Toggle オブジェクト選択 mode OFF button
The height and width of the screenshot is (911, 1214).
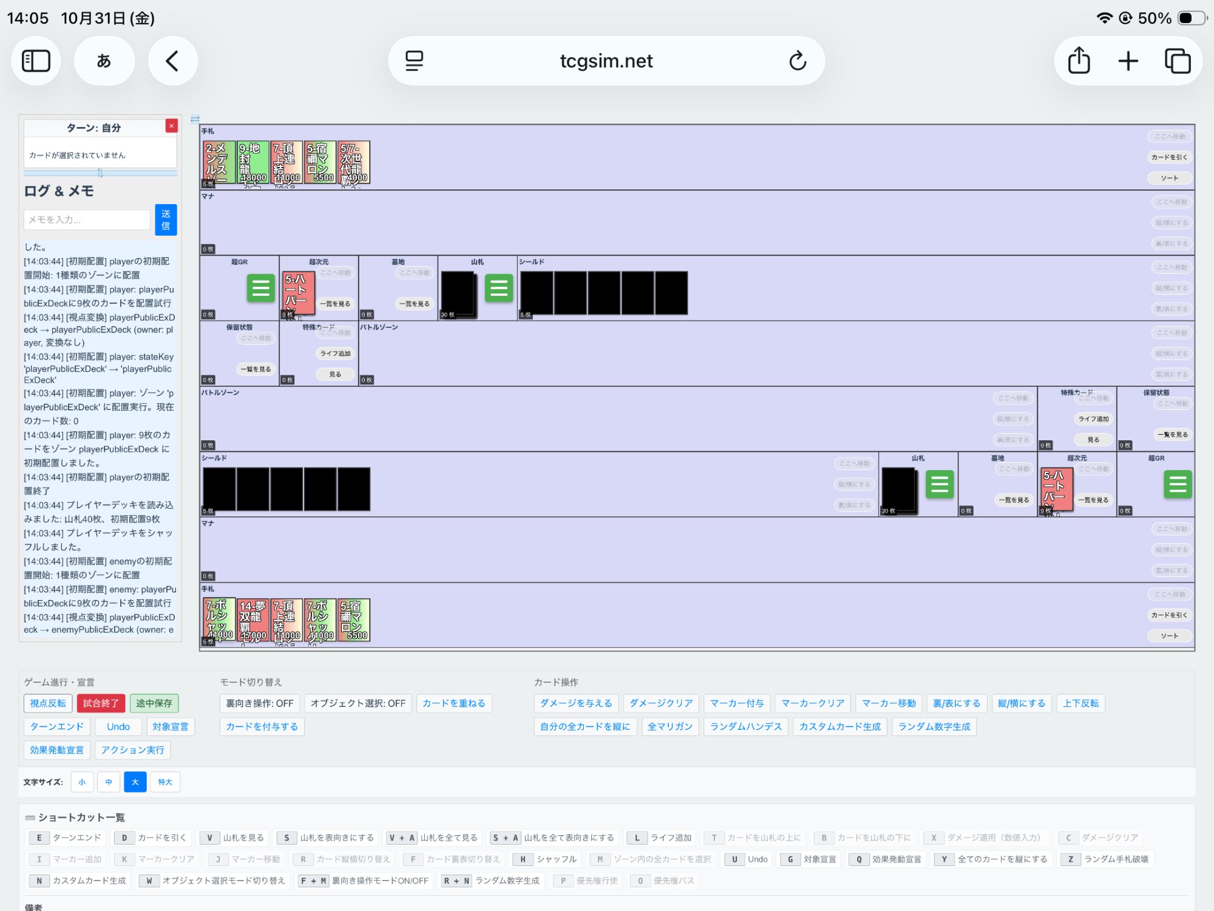[358, 703]
